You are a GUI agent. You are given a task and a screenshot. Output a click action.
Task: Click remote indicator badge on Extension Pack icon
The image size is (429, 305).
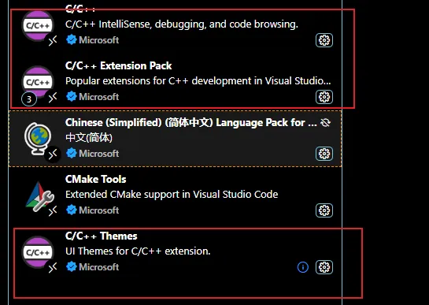click(53, 98)
